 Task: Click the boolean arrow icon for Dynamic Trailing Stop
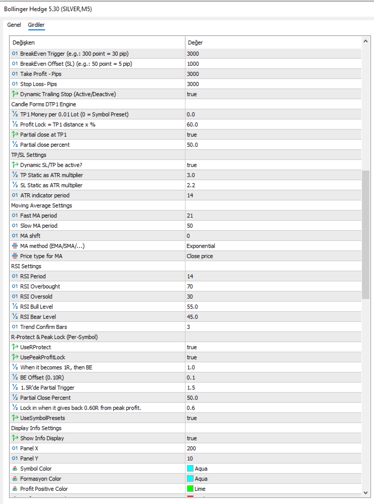click(x=15, y=94)
